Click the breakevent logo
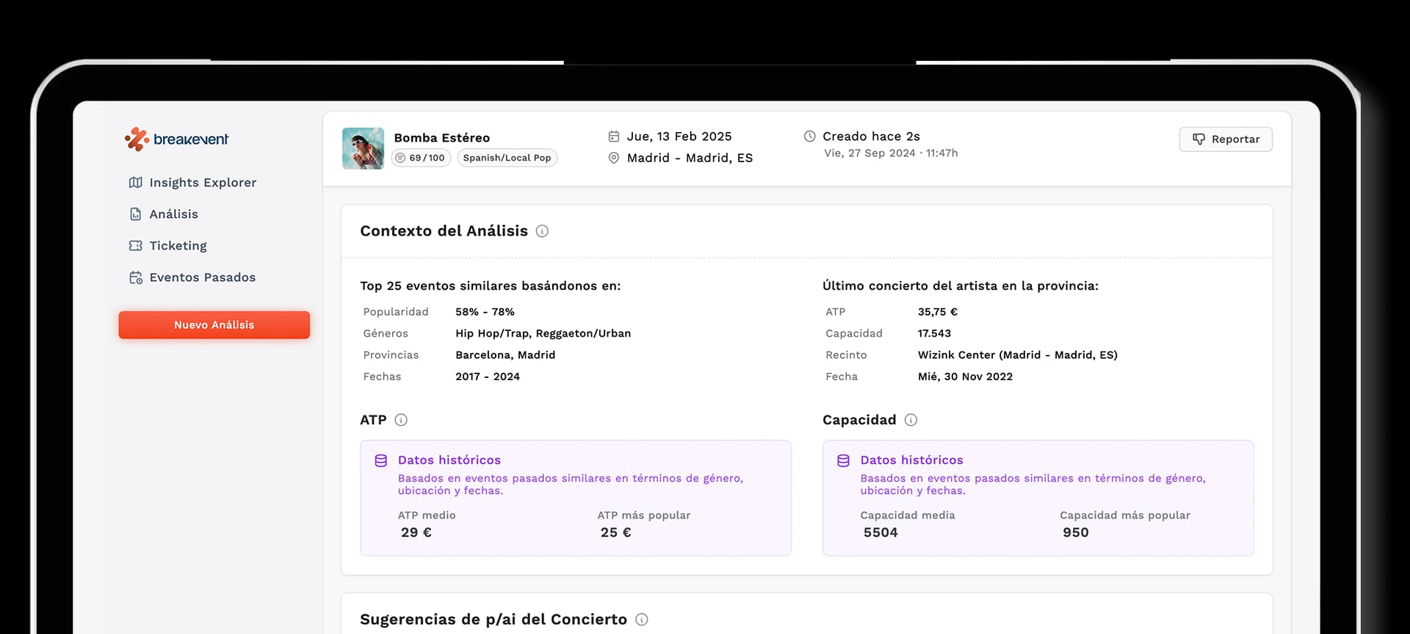 [176, 139]
